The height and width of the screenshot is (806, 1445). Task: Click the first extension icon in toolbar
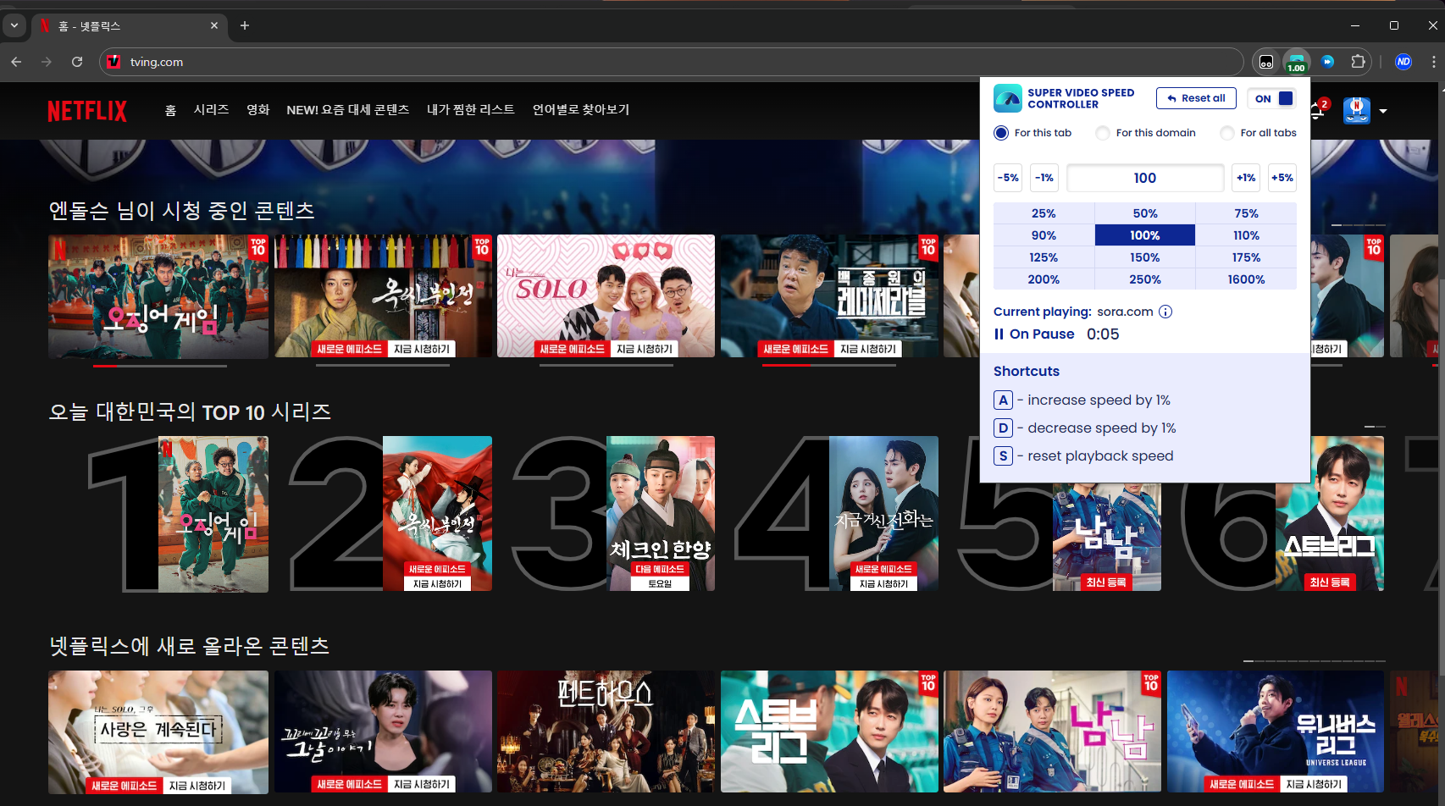pyautogui.click(x=1266, y=62)
